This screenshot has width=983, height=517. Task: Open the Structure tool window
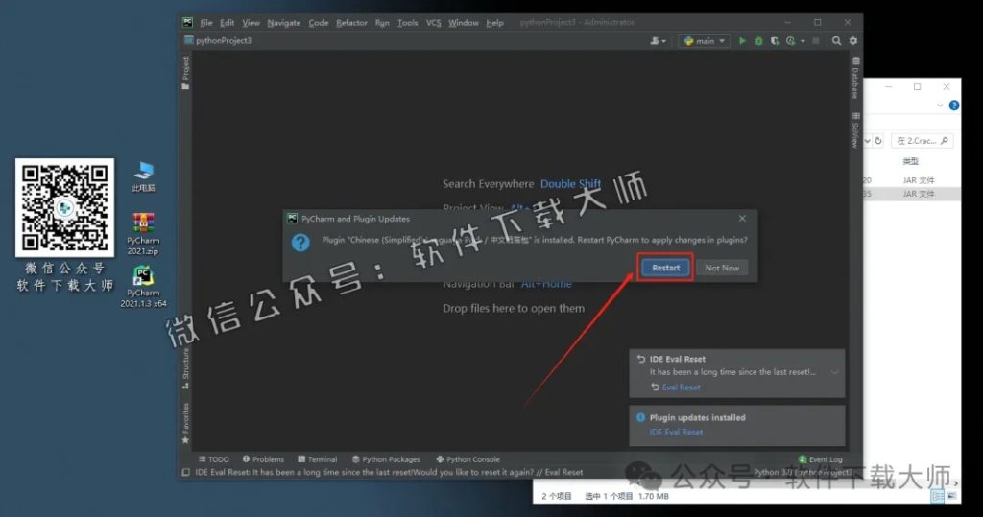(185, 368)
